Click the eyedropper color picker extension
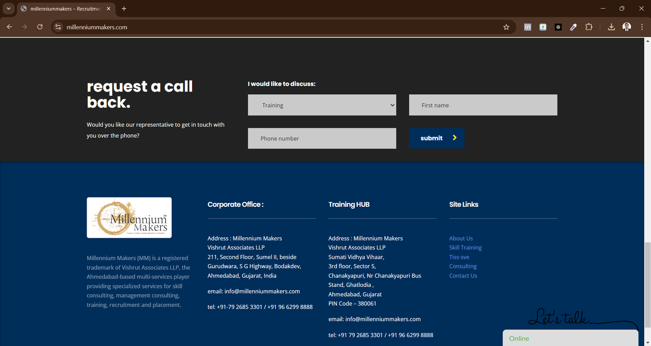The width and height of the screenshot is (651, 346). click(x=573, y=27)
